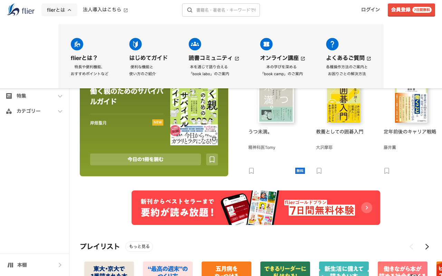Click the 無料 badge on うつ未満。

click(300, 171)
